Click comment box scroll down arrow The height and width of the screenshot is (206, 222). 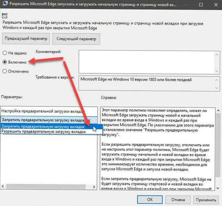pos(217,71)
